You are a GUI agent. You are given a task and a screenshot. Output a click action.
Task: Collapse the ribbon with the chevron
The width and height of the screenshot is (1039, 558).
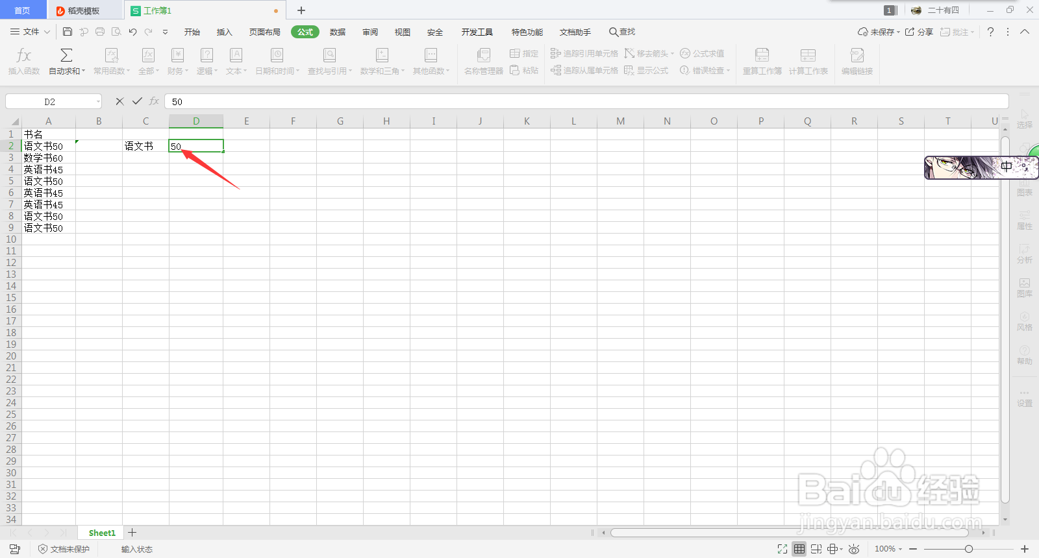(1025, 32)
